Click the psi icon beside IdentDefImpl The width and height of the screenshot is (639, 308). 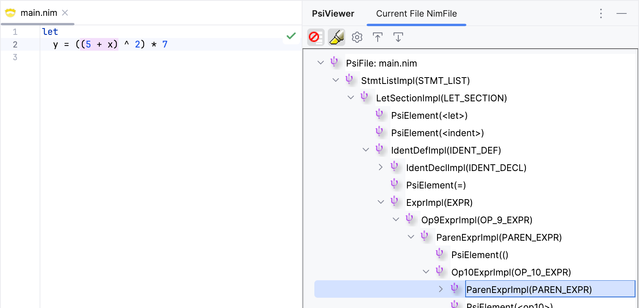click(x=379, y=149)
